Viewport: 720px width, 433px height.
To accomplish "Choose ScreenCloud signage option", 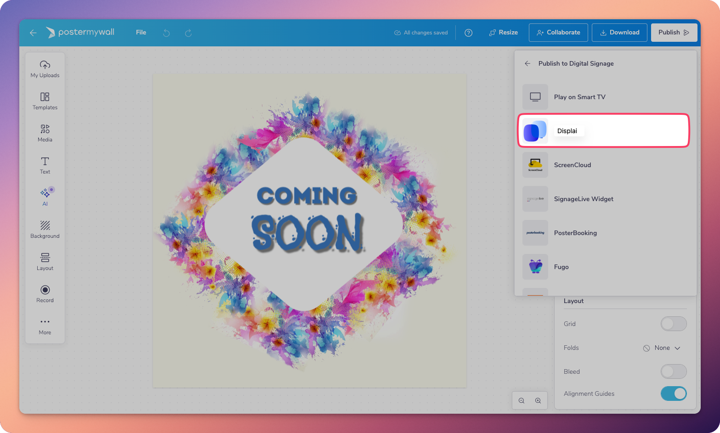I will coord(606,165).
